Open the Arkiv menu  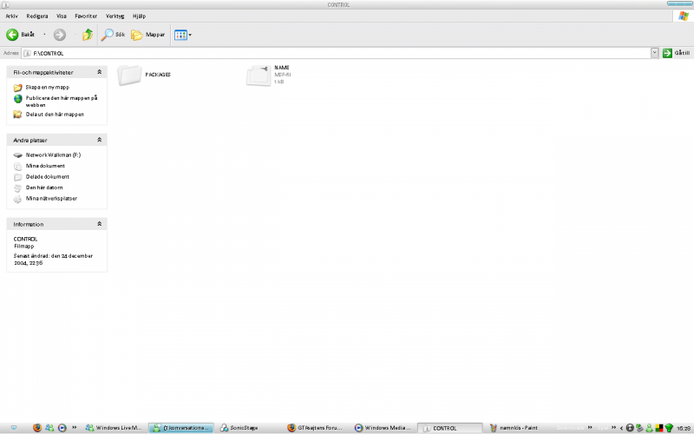12,16
